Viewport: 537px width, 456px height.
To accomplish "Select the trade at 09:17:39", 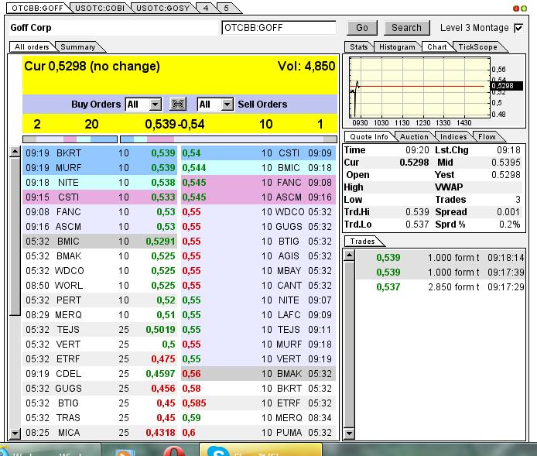I will point(440,272).
